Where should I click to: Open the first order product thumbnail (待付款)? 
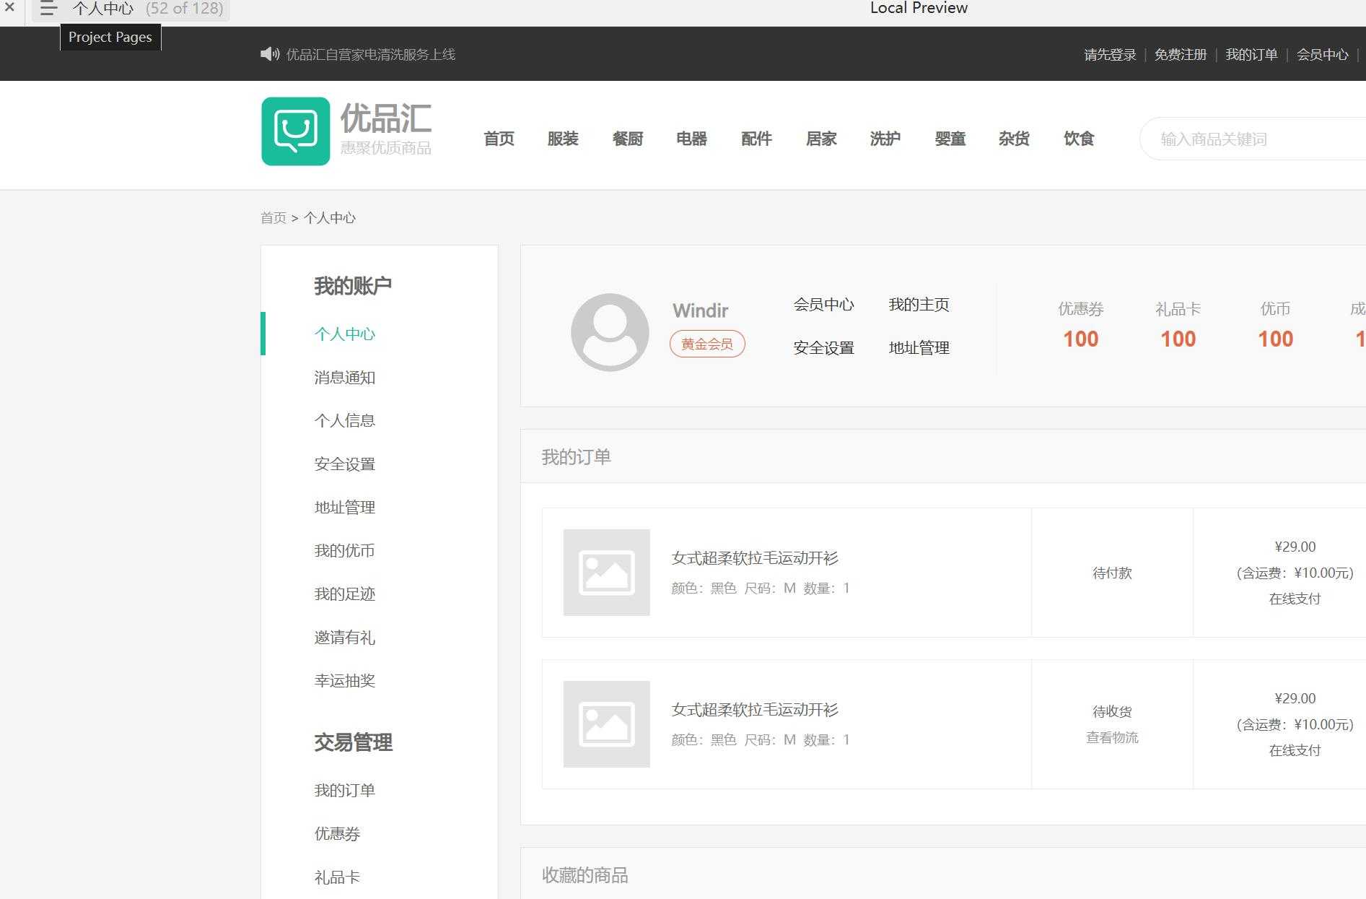coord(606,573)
